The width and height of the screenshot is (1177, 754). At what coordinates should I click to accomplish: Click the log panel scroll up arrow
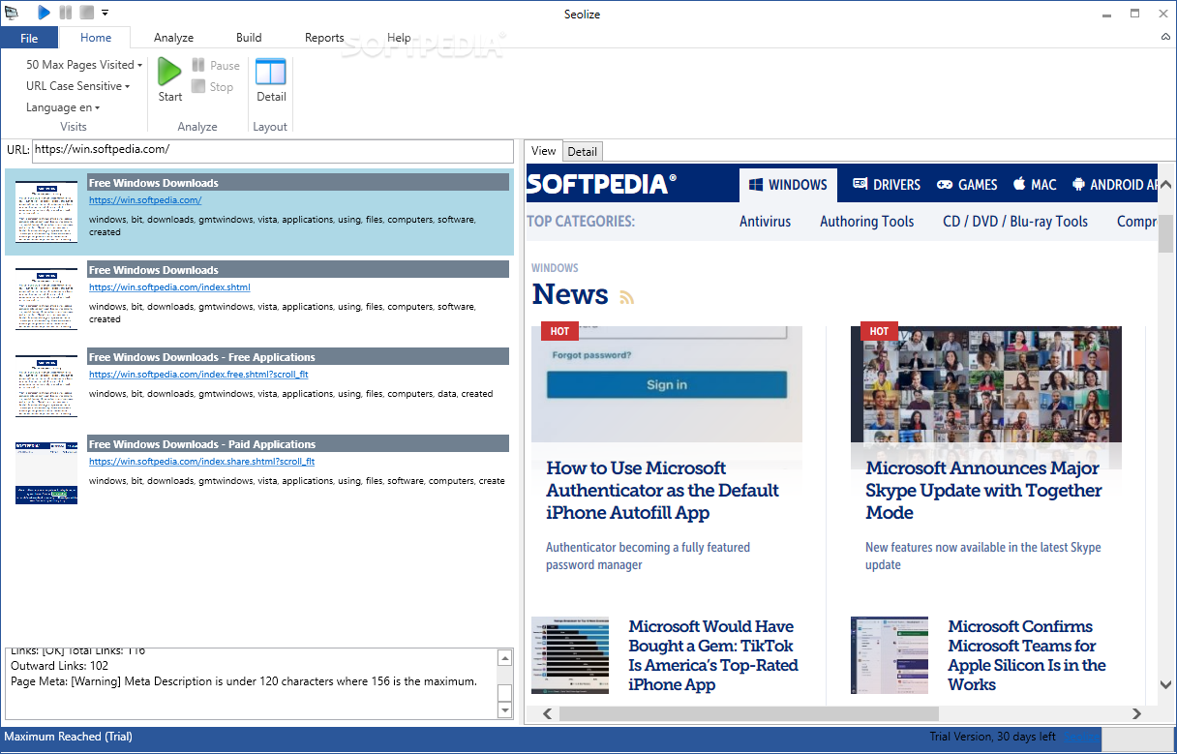pos(504,658)
